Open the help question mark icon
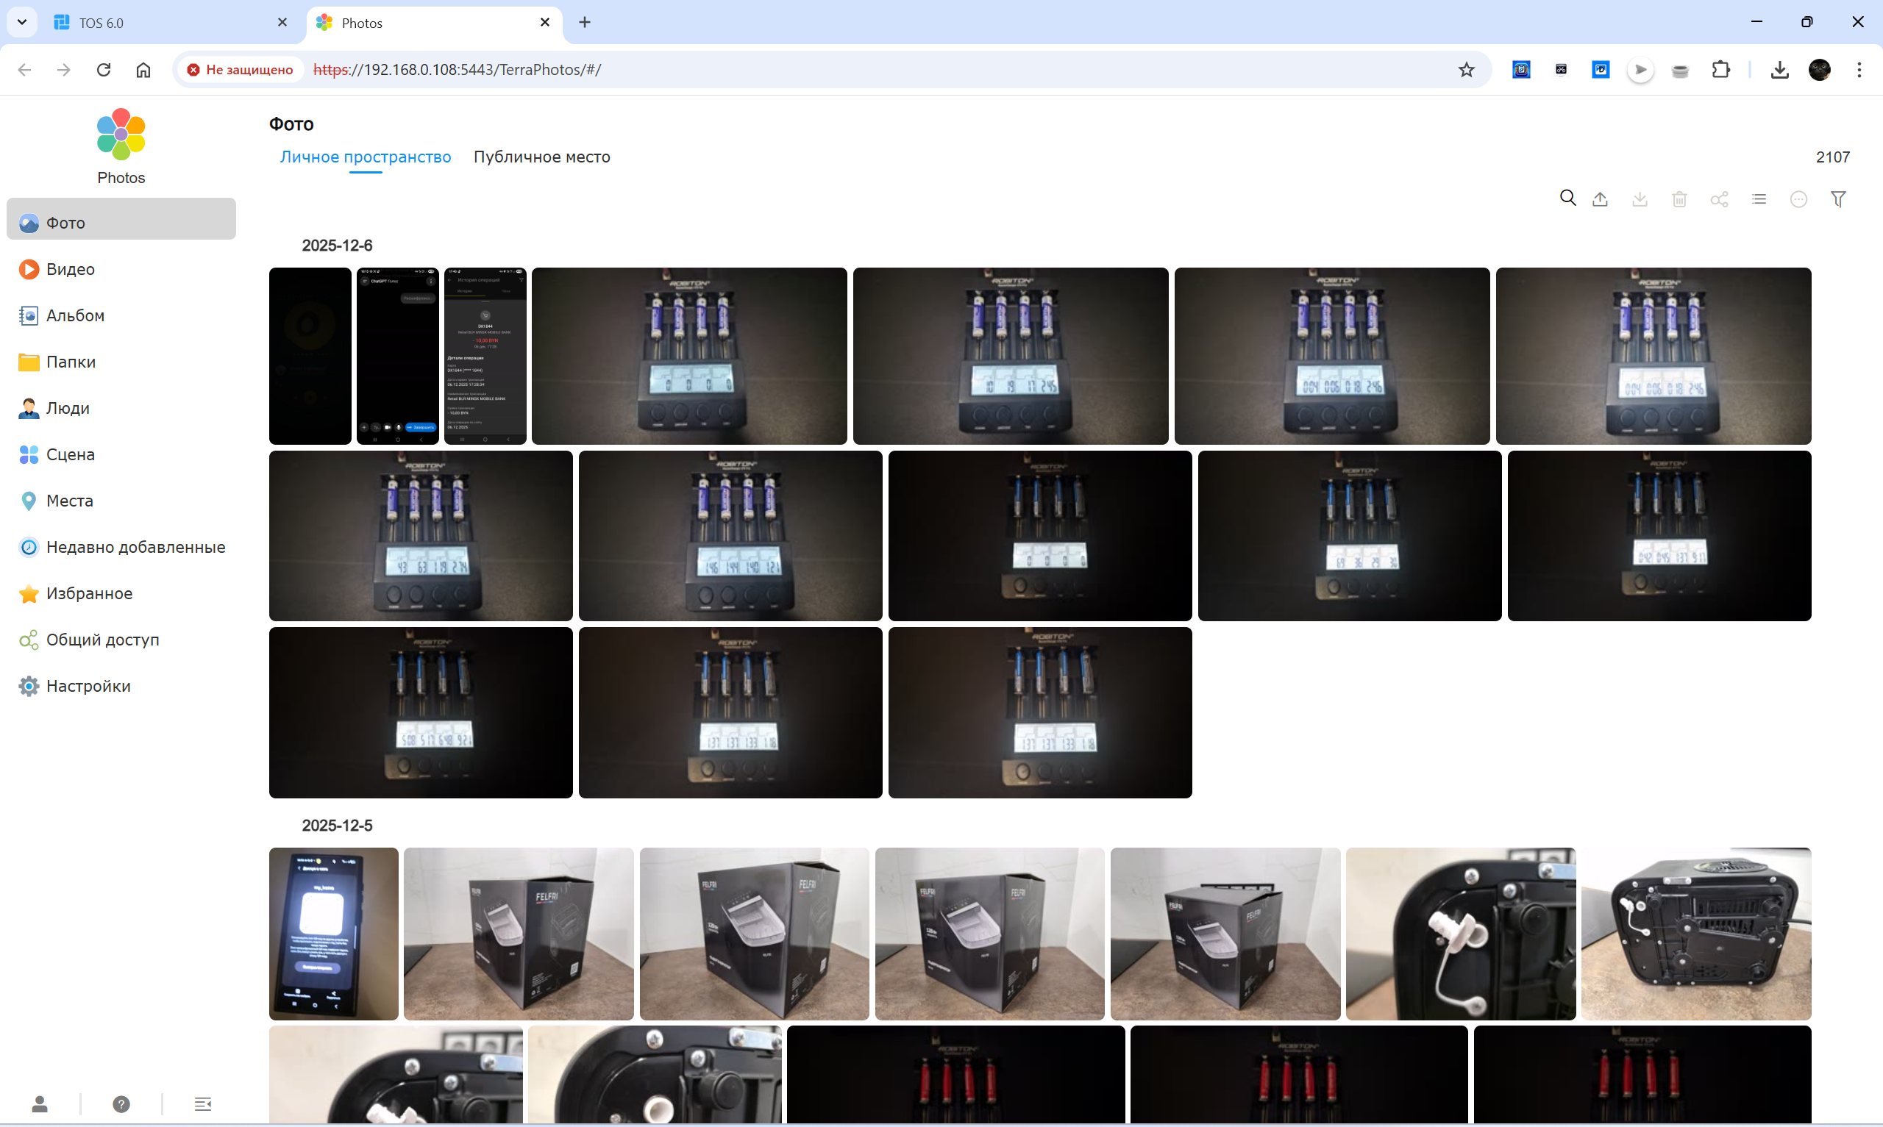 pyautogui.click(x=121, y=1103)
